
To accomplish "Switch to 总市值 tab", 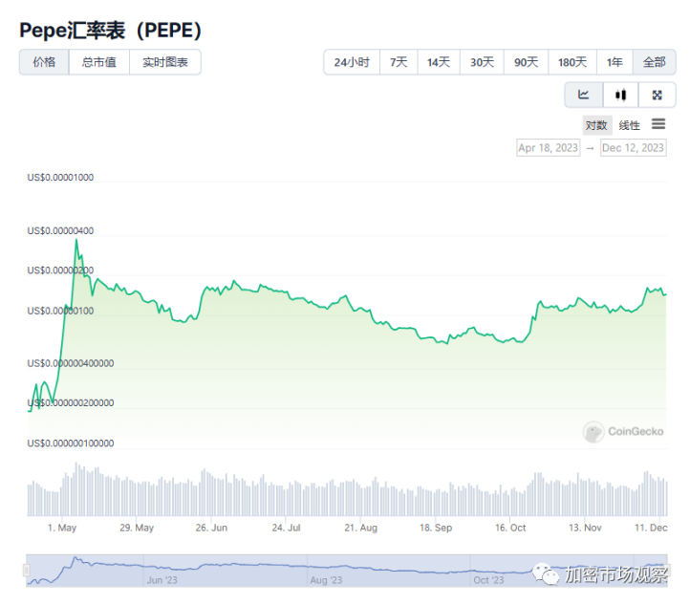I will 99,62.
